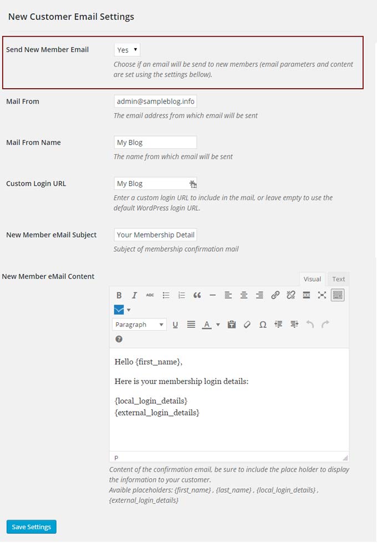Click the 'Hello {first_name},' line

[x=149, y=362]
